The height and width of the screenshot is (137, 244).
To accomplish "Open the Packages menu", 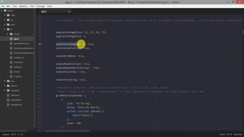I will (x=40, y=6).
